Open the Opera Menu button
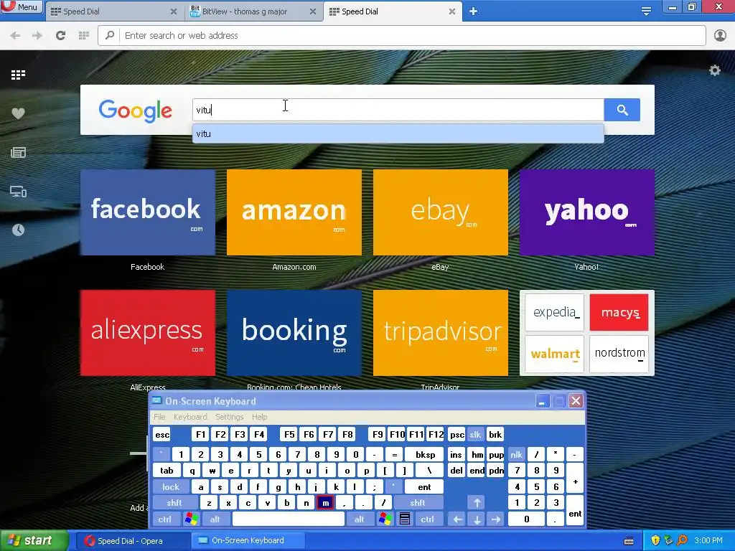Screen dimensions: 735x551 pyautogui.click(x=22, y=7)
